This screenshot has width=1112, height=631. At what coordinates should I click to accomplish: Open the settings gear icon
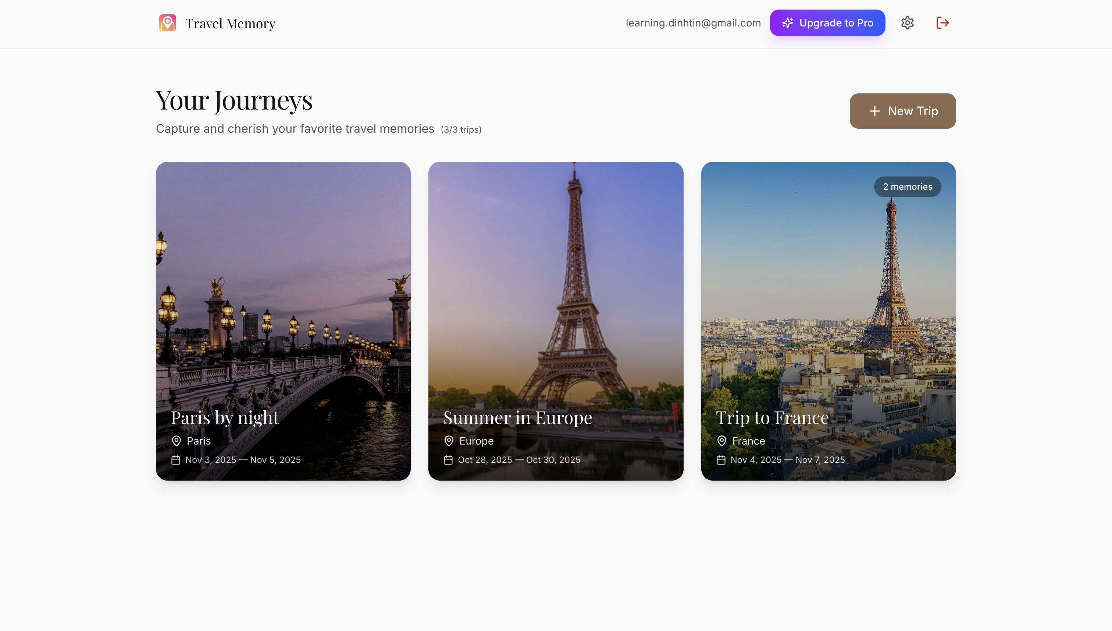coord(907,22)
